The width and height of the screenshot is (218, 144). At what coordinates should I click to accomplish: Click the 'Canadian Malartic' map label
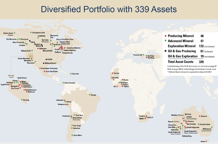pyautogui.click(x=74, y=48)
